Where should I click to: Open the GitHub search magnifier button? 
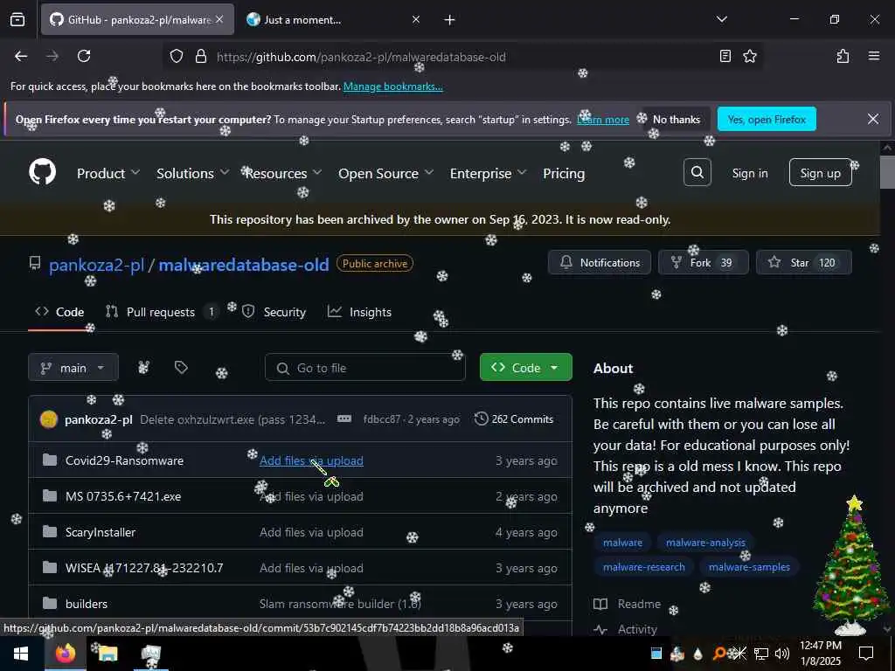[697, 172]
